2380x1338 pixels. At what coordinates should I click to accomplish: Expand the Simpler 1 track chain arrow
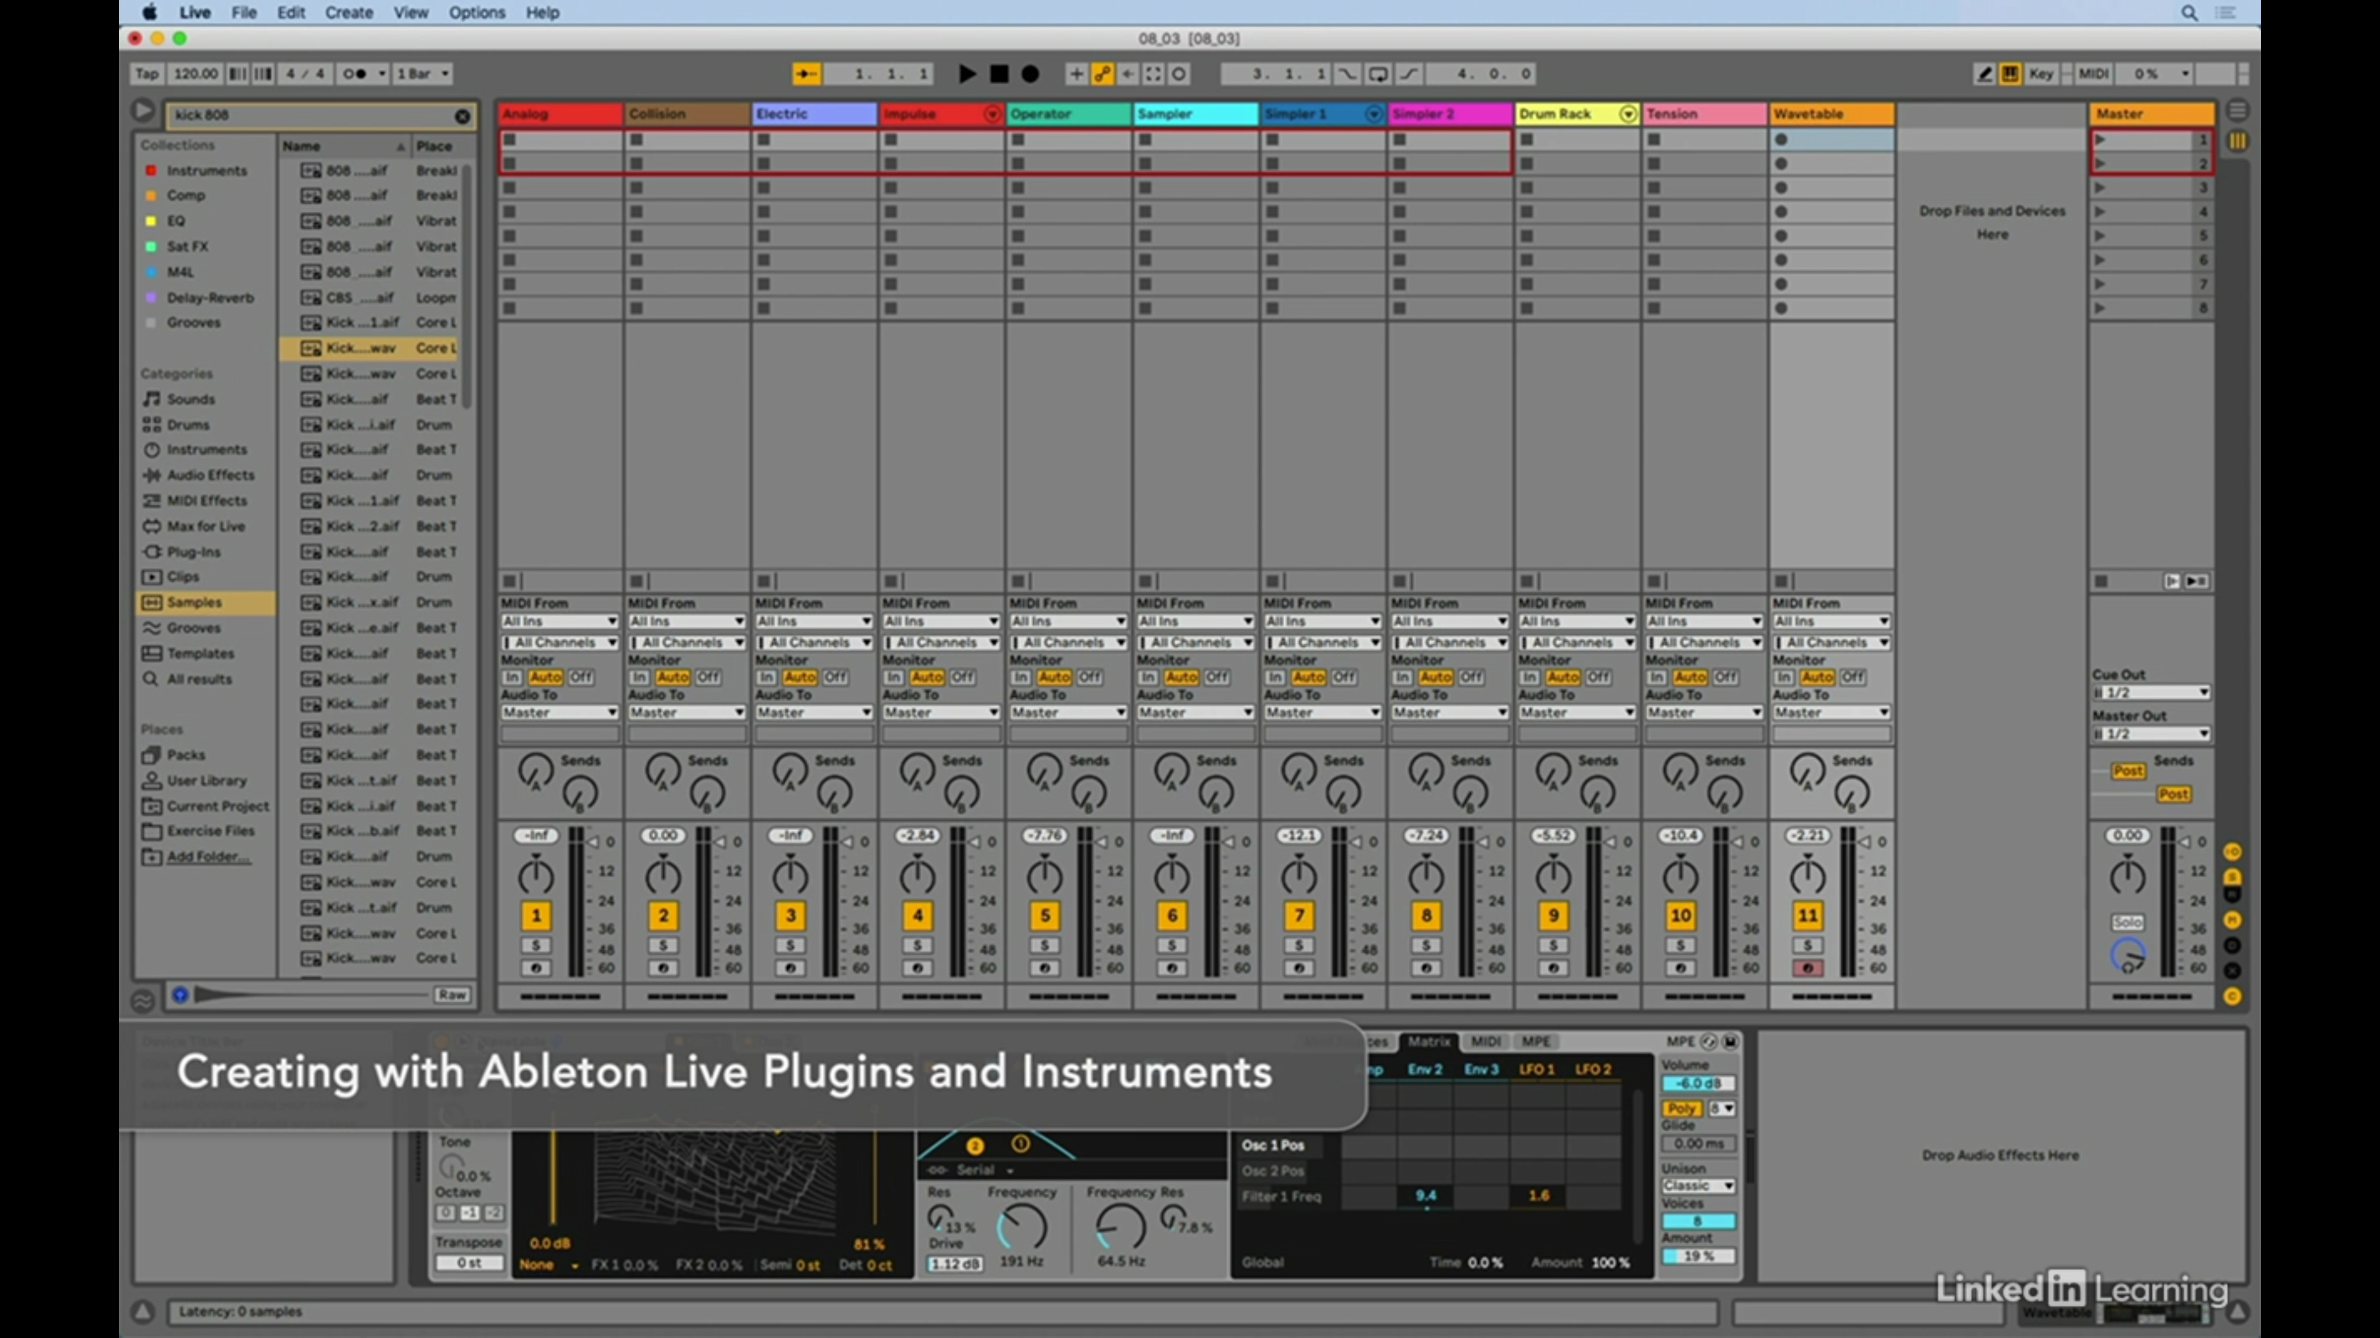coord(1373,113)
